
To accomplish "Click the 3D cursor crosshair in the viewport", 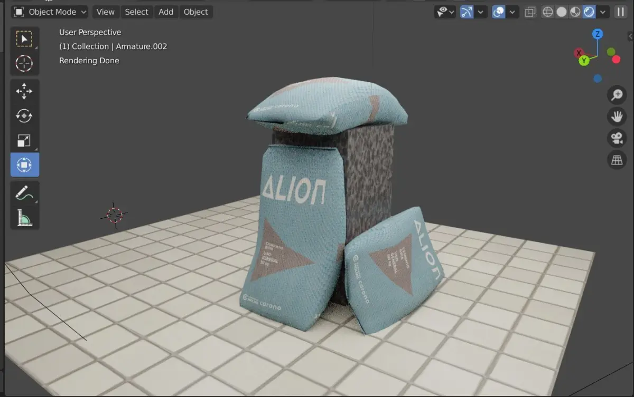I will click(x=115, y=215).
